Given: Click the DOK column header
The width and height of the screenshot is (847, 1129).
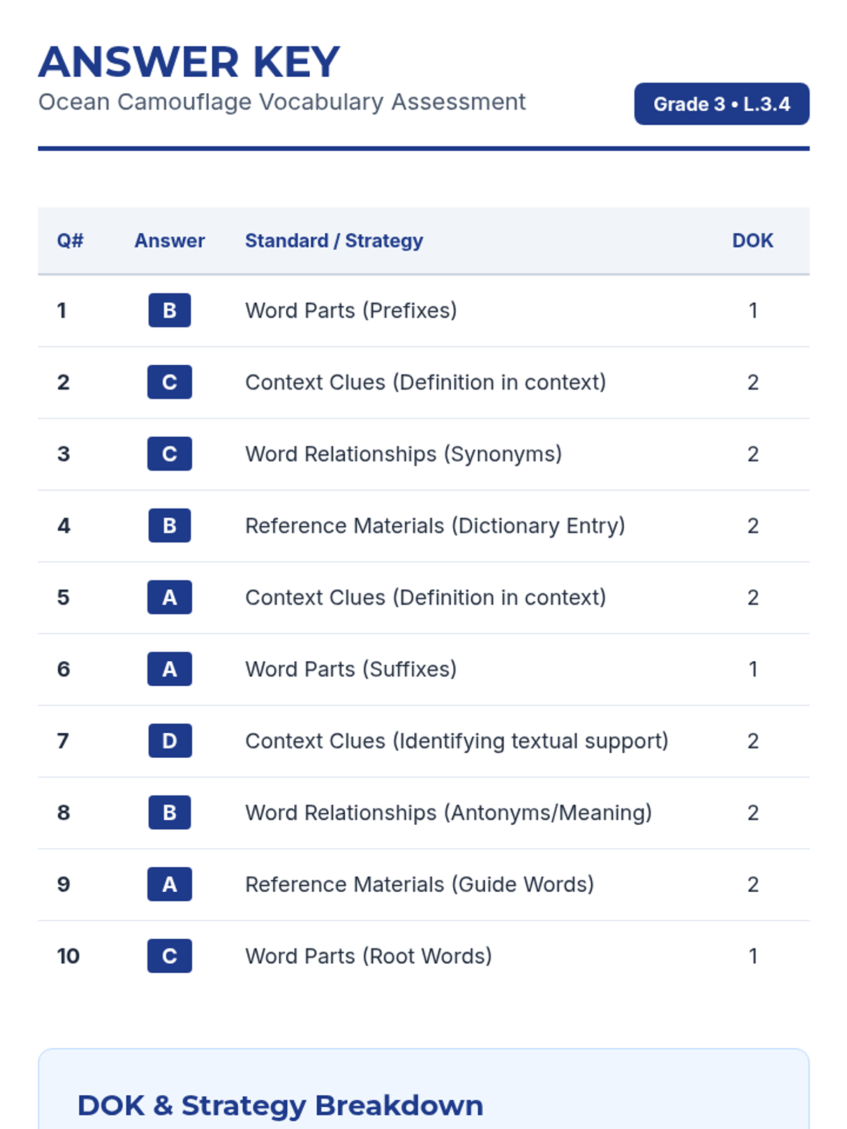Looking at the screenshot, I should point(752,241).
